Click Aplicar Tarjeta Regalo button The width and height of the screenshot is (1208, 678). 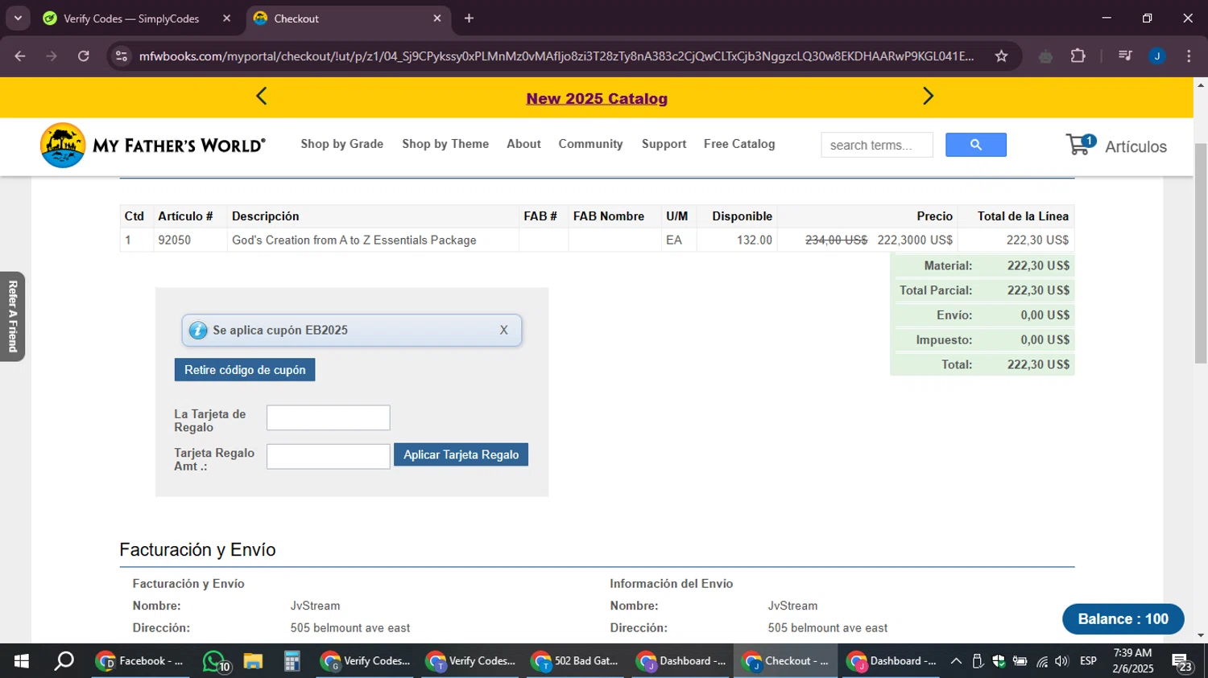tap(461, 454)
